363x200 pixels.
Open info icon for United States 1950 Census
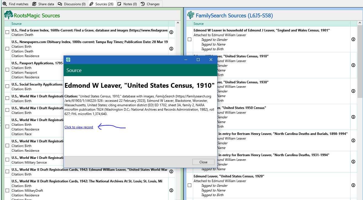click(x=353, y=117)
